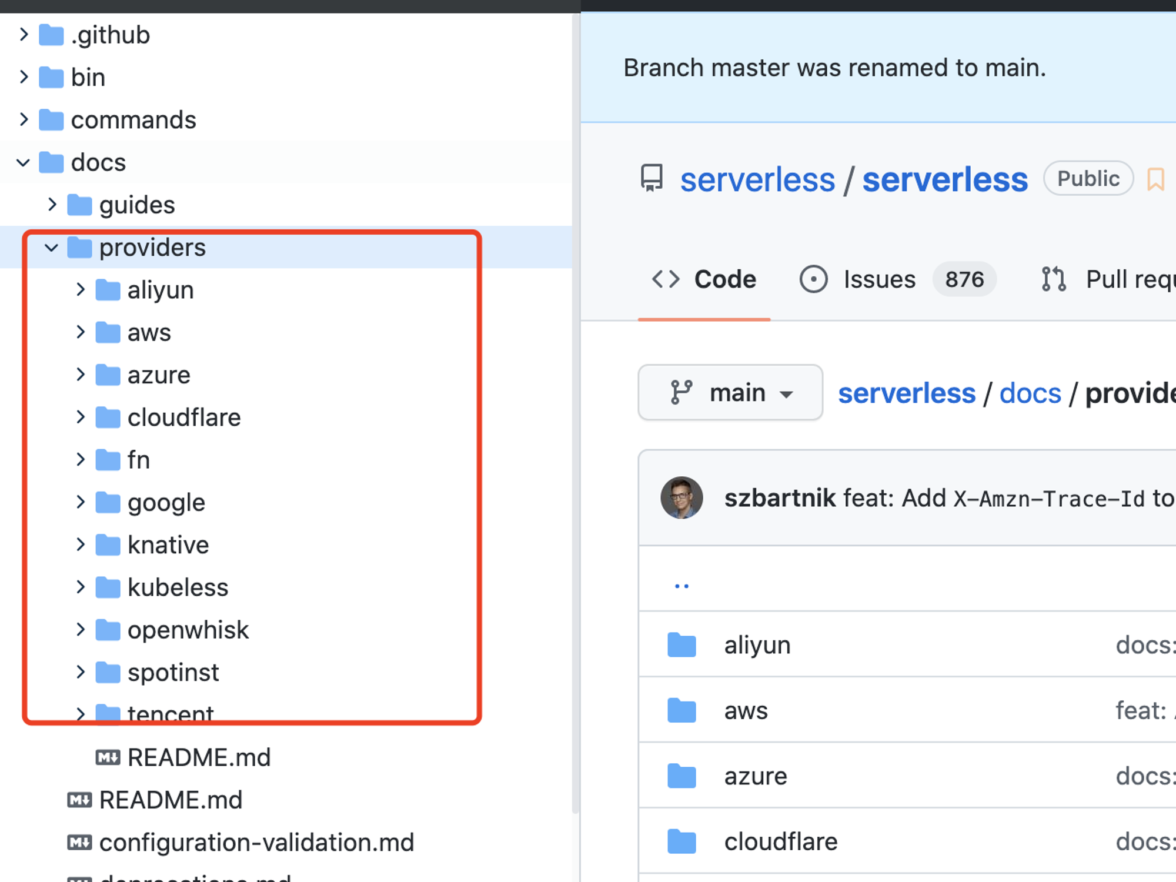Open aws folder in file list

(746, 710)
